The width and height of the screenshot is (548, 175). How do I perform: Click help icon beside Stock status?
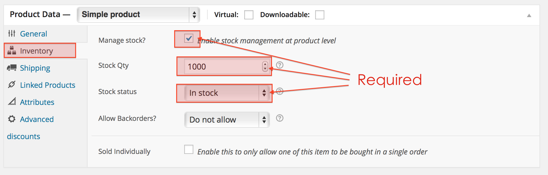pyautogui.click(x=280, y=91)
